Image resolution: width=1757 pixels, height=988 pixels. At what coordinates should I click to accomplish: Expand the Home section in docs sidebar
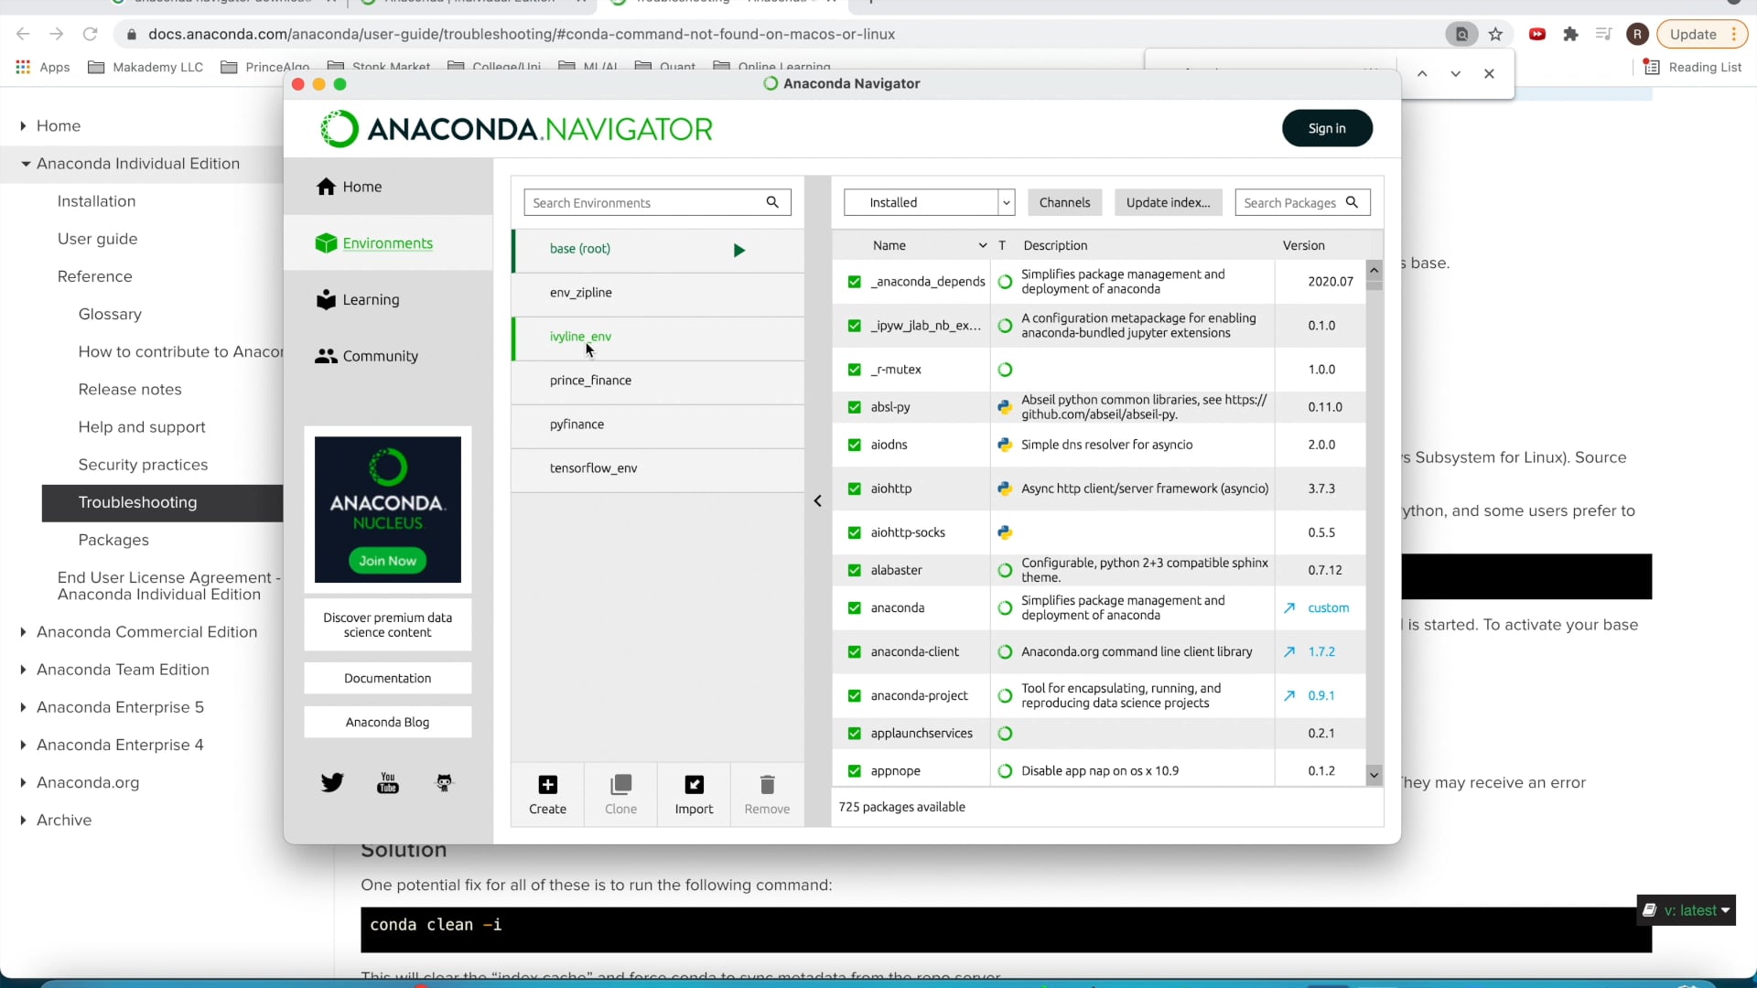pos(23,126)
